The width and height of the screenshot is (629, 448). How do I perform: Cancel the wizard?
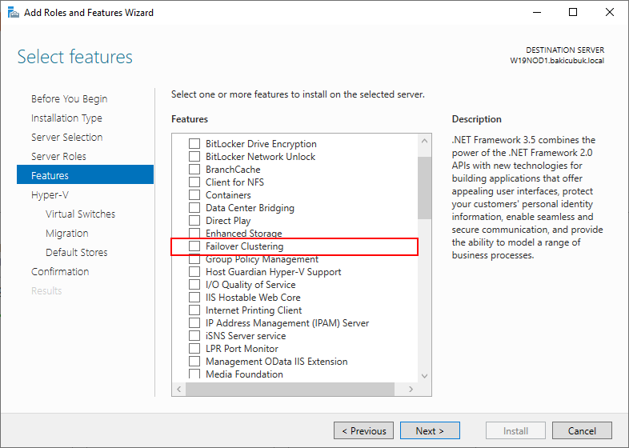[582, 430]
